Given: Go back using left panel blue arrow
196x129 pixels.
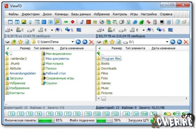Looking at the screenshot, I should point(78,42).
